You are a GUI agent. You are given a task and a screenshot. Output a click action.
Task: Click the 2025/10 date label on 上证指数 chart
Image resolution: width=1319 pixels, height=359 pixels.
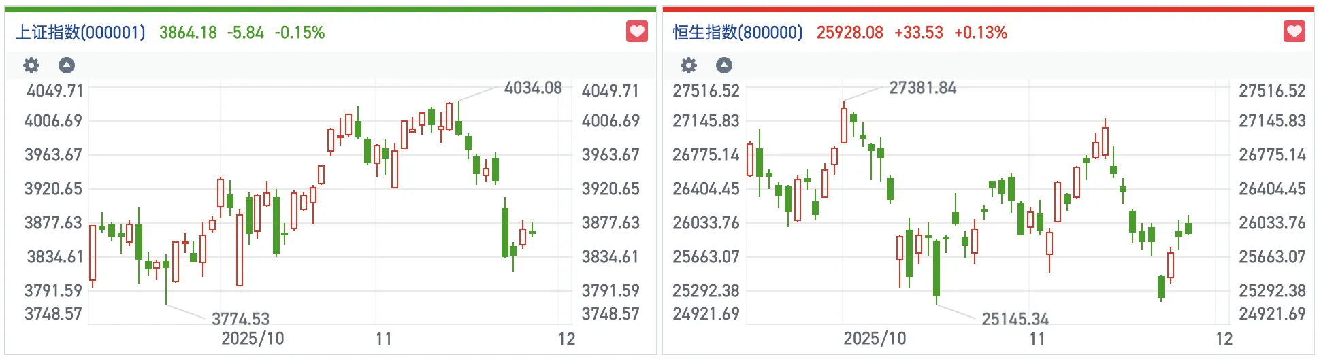253,339
